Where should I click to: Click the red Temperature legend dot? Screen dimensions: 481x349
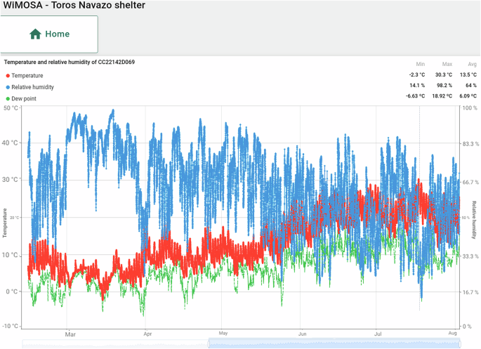(x=8, y=76)
